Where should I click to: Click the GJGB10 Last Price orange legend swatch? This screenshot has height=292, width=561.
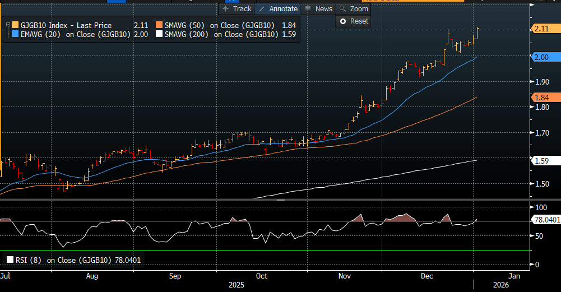[14, 25]
